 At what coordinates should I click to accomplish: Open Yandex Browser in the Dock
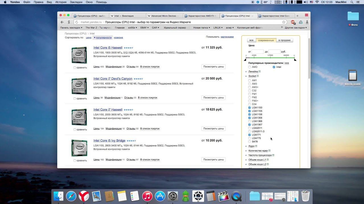click(x=84, y=196)
